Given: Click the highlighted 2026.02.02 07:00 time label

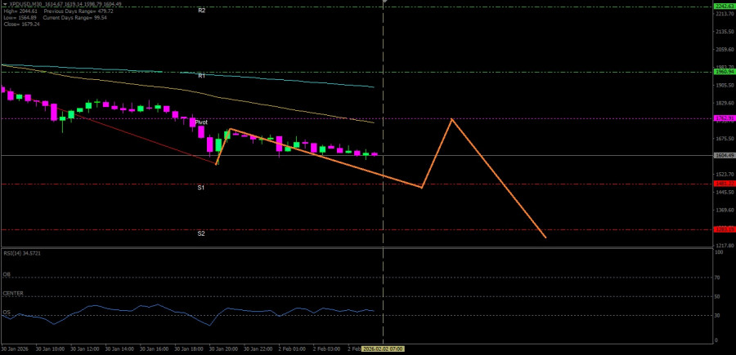Looking at the screenshot, I should point(384,348).
